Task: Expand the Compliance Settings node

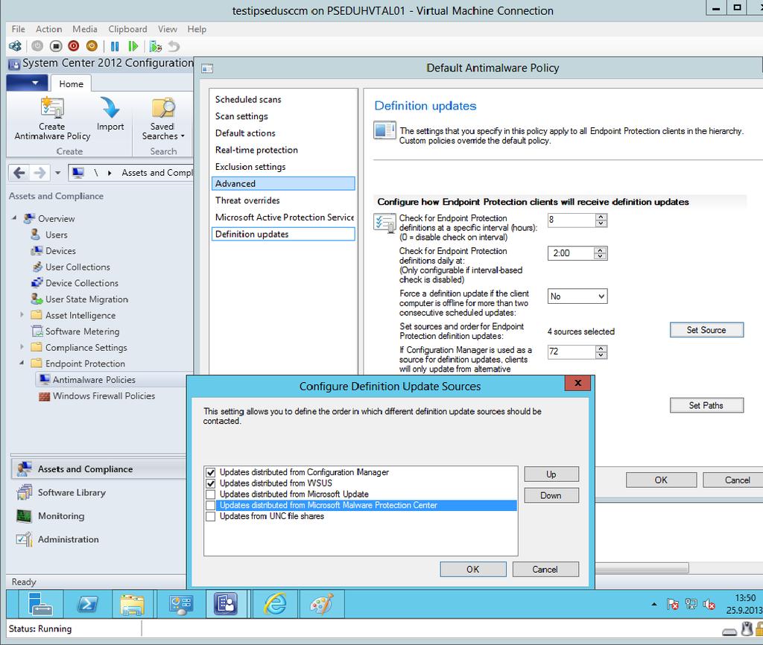Action: [x=22, y=347]
